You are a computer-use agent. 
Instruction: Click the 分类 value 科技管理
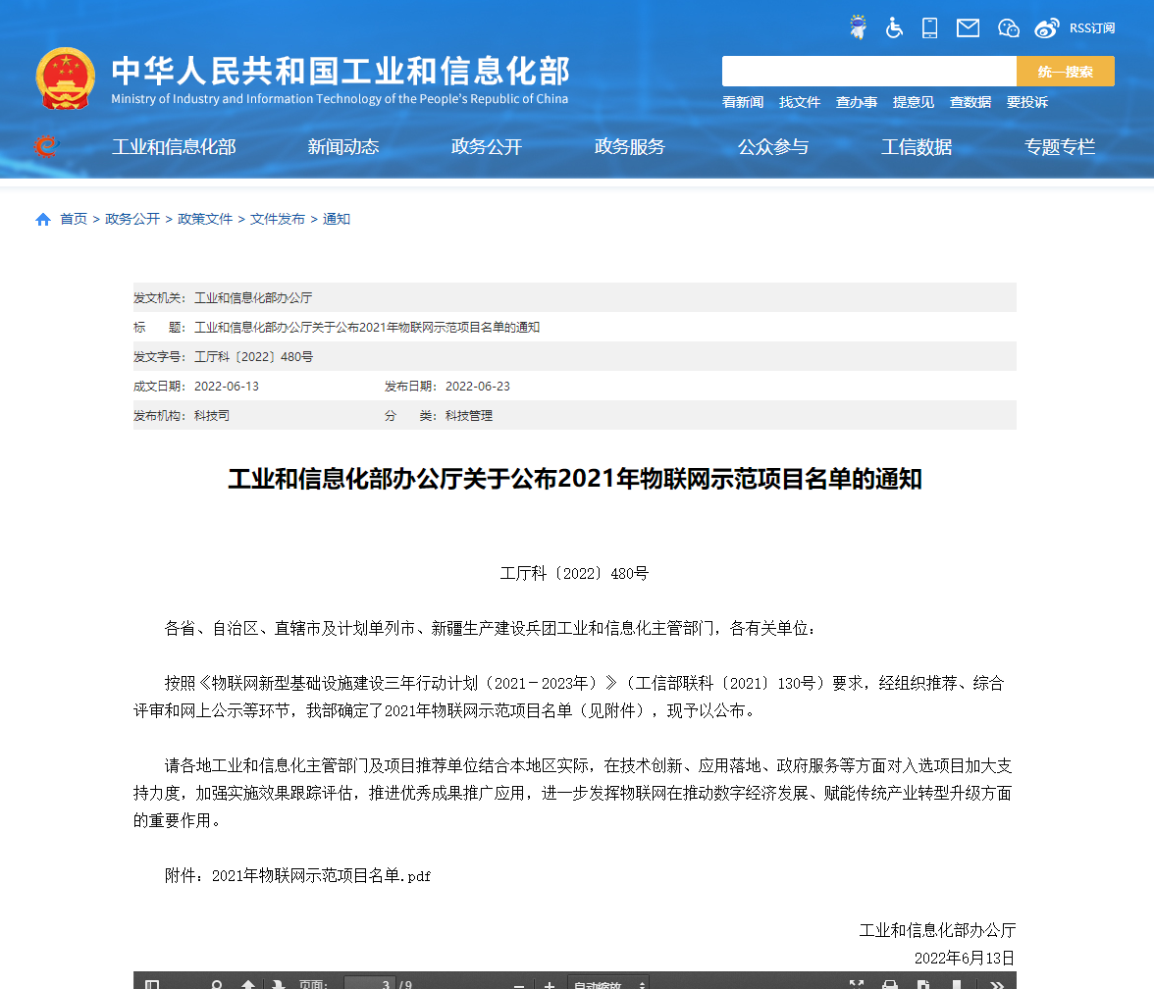coord(469,416)
